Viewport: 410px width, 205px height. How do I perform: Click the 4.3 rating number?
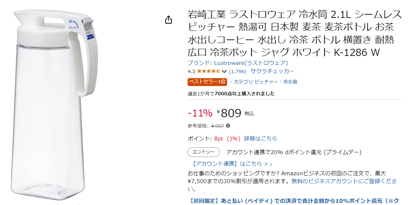pos(192,71)
